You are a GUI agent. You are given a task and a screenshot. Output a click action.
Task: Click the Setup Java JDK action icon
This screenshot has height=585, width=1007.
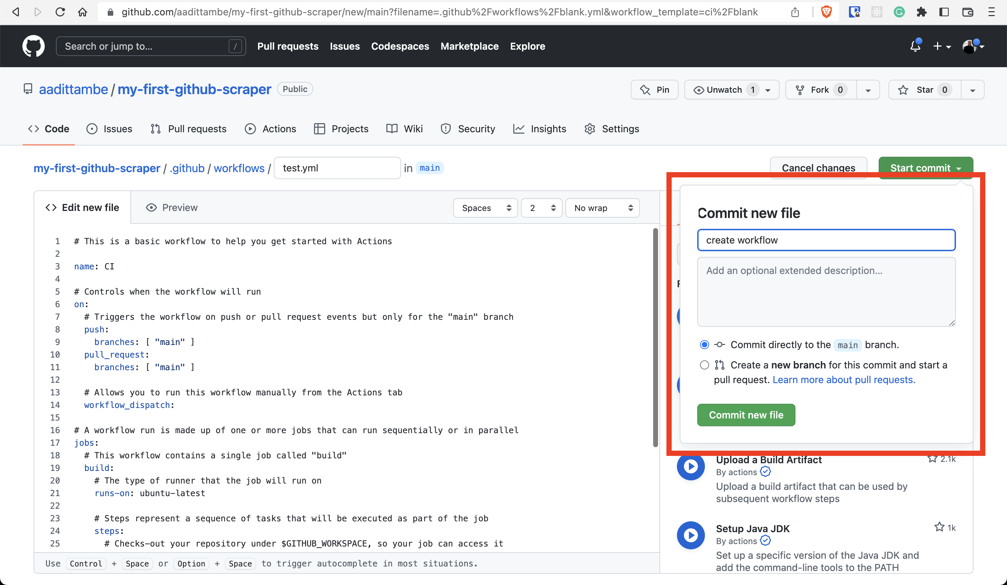pos(691,535)
